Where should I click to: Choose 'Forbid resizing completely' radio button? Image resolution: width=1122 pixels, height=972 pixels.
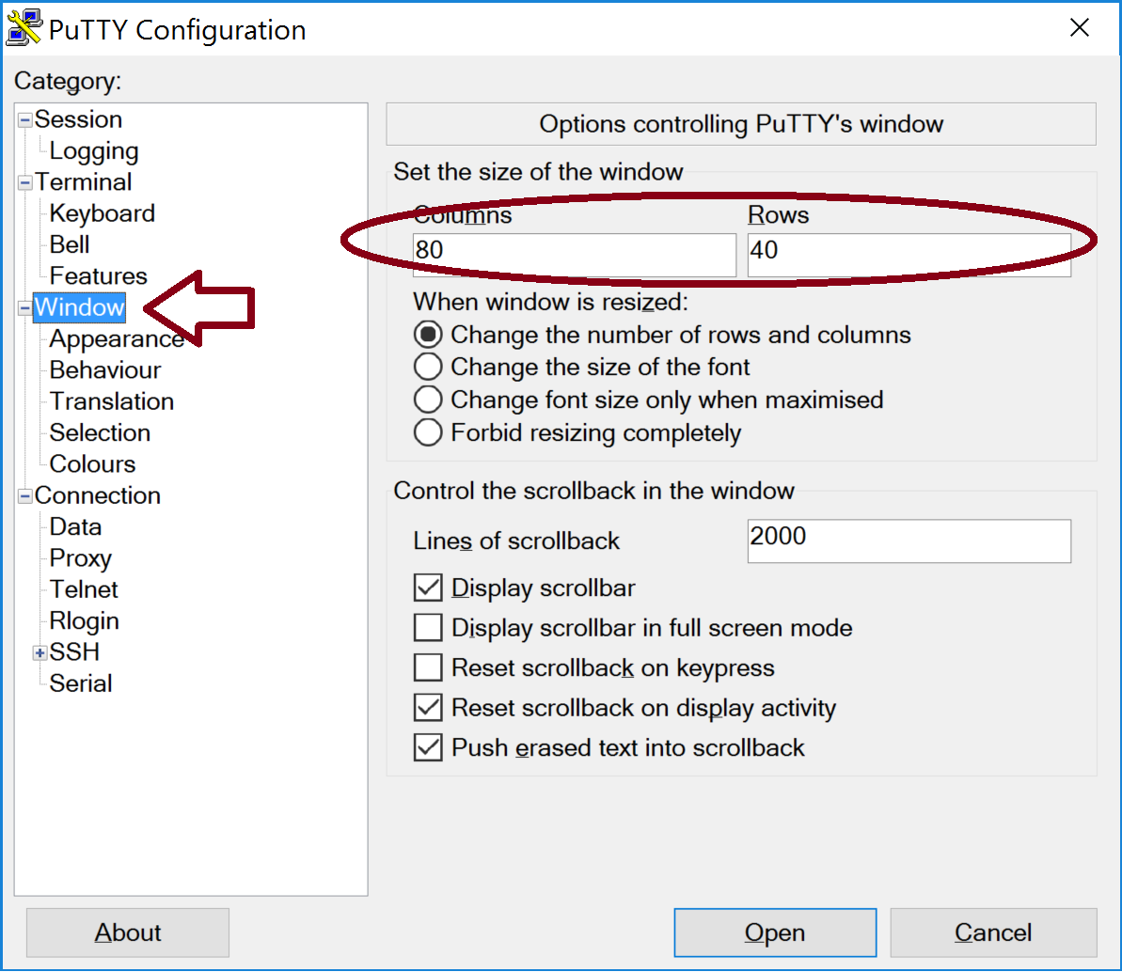click(x=428, y=432)
